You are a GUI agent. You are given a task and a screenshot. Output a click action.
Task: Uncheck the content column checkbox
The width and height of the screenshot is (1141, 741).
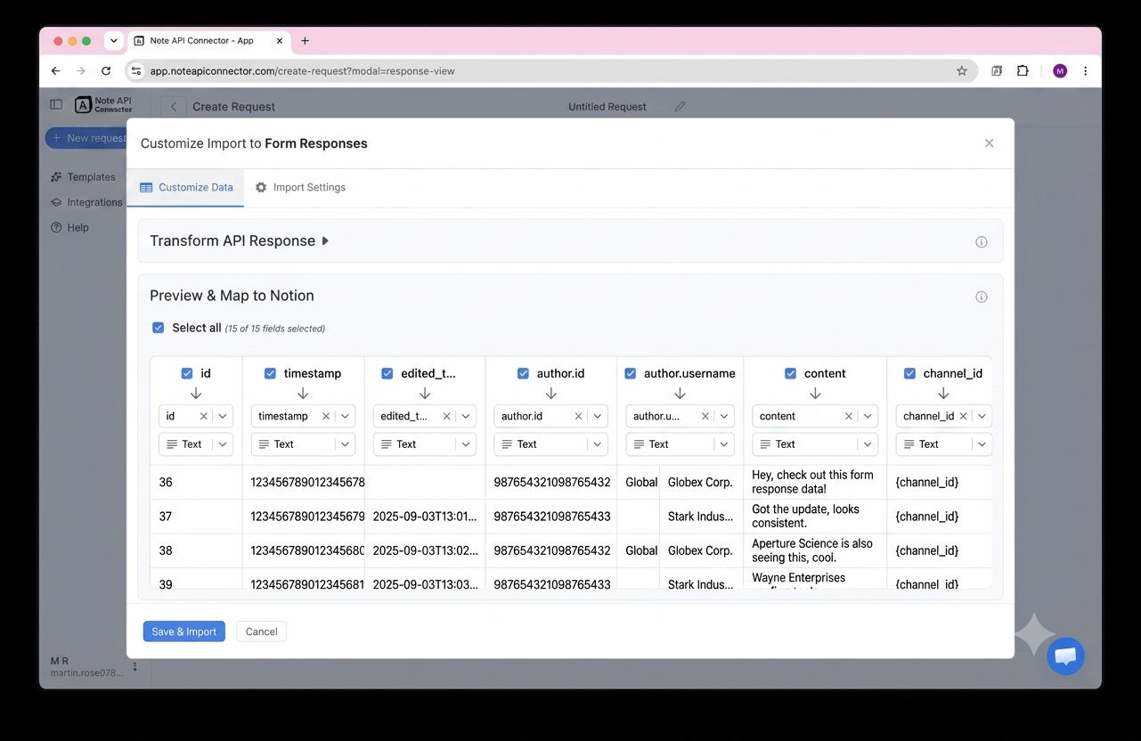point(790,373)
